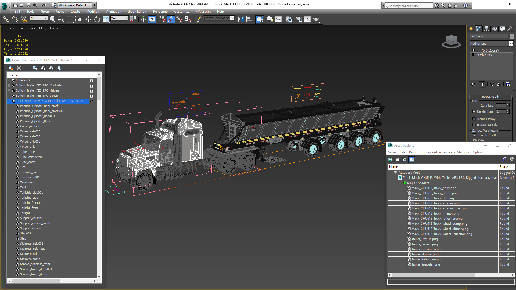
Task: Click Editable Poly in modifier stack
Action: tap(484, 55)
